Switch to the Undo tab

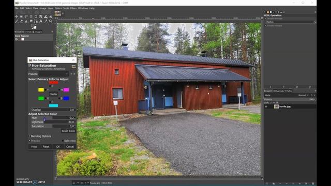coord(28,32)
